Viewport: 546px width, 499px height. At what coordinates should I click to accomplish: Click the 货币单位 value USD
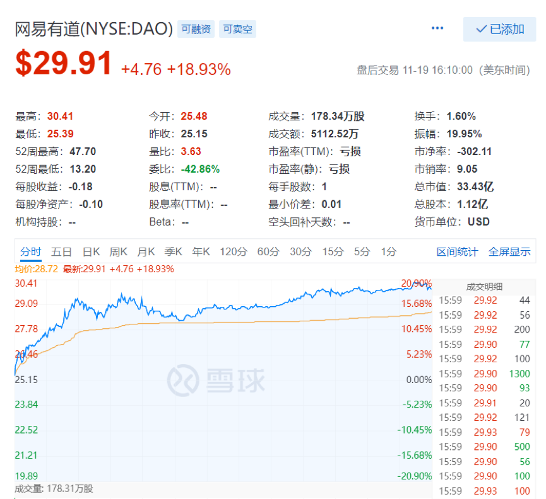[478, 222]
